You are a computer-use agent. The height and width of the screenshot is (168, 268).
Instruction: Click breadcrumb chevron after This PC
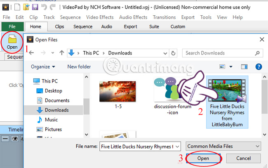click(x=103, y=53)
